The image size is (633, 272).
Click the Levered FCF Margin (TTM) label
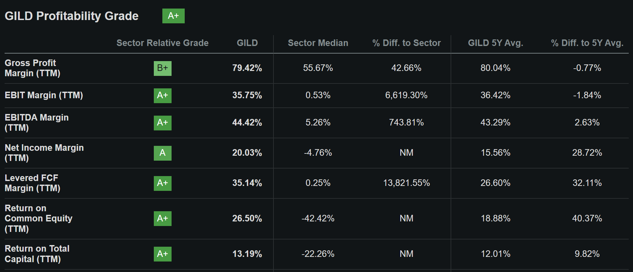click(32, 183)
